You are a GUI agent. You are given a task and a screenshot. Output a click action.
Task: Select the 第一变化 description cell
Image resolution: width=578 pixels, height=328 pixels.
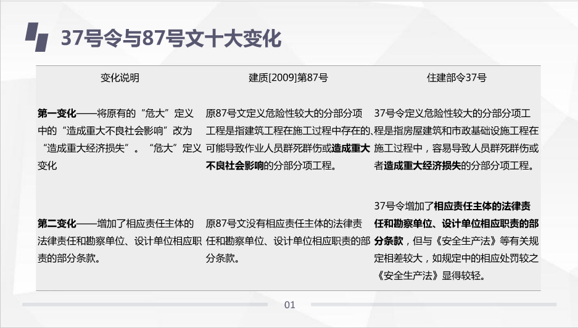pos(120,139)
